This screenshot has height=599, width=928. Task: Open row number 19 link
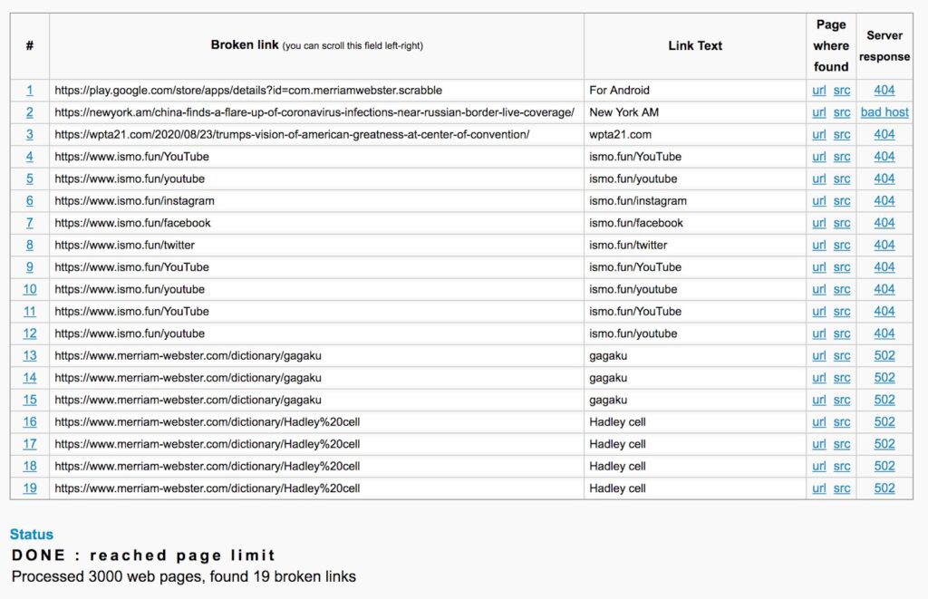click(x=30, y=488)
